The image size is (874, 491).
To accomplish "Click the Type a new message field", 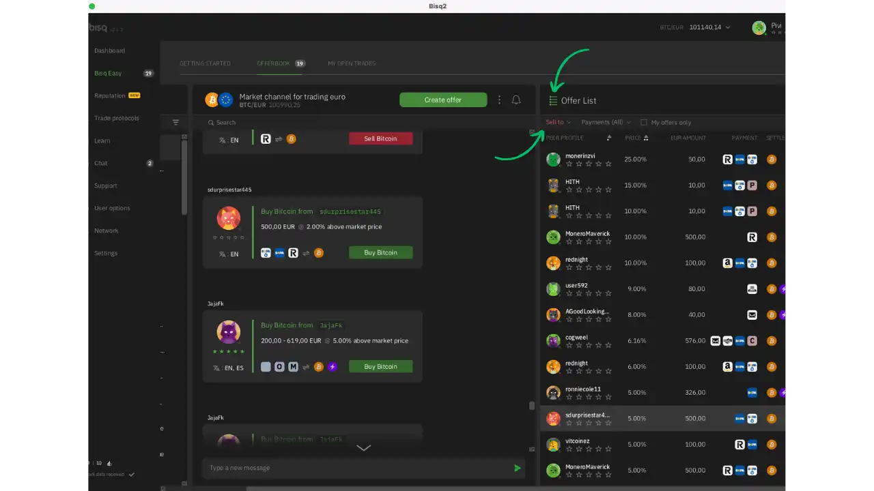I will coord(355,468).
